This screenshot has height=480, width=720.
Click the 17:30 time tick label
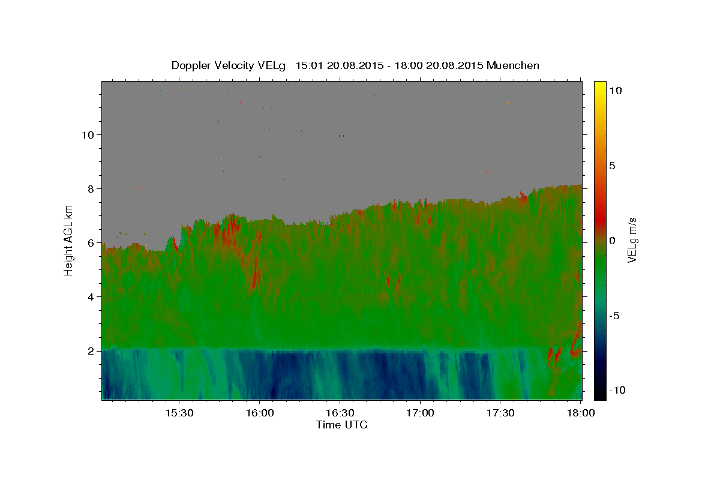500,413
